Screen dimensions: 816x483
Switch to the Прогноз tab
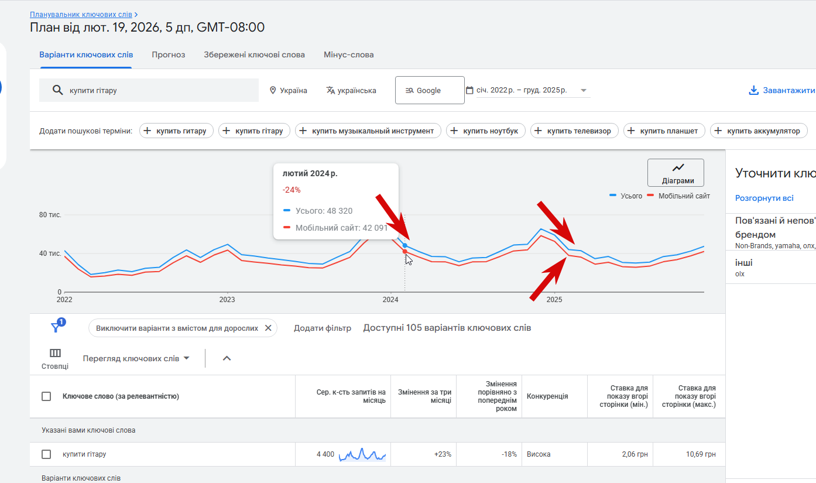click(x=168, y=54)
